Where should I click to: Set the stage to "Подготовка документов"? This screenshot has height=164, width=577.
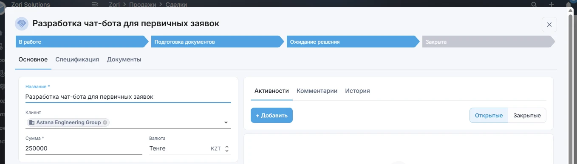pos(217,42)
